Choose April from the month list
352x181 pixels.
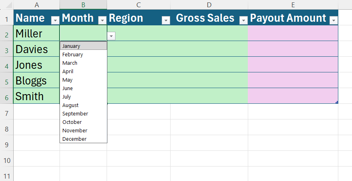coord(83,72)
